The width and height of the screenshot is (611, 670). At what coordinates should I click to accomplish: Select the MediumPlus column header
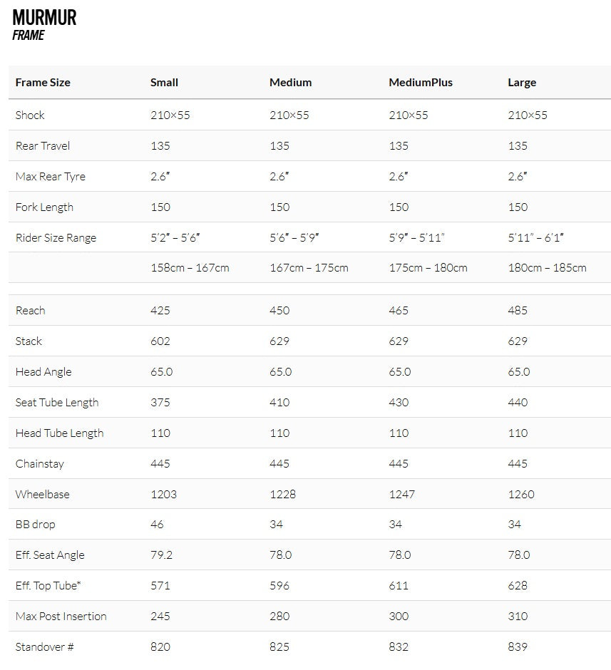(421, 83)
